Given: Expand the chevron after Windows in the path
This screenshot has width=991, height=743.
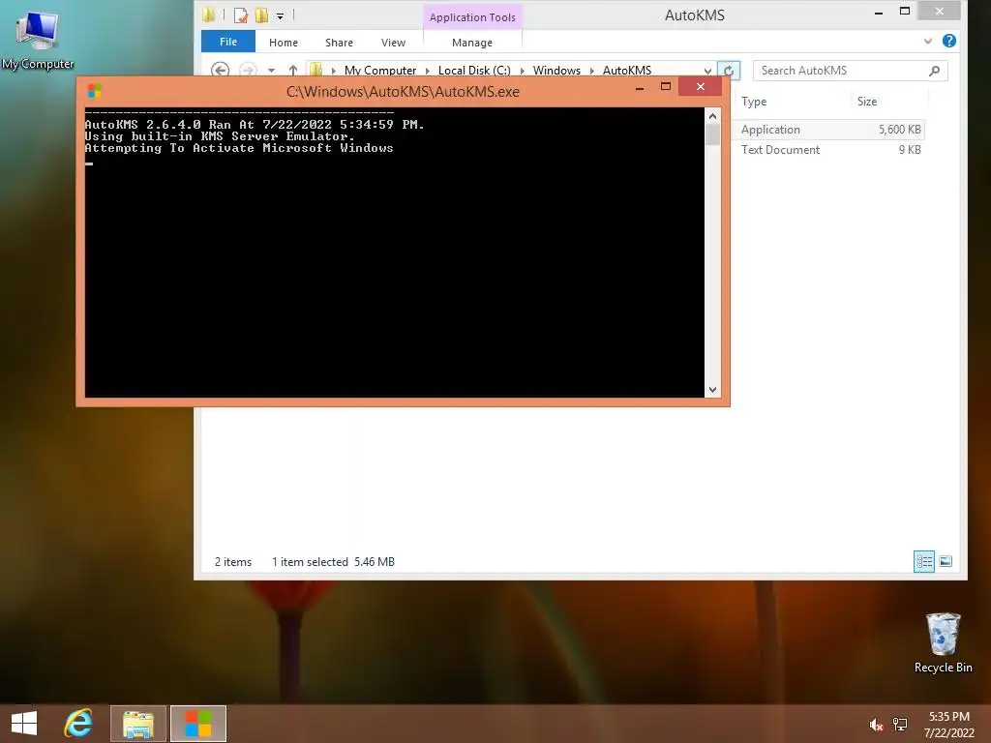Looking at the screenshot, I should tap(592, 71).
